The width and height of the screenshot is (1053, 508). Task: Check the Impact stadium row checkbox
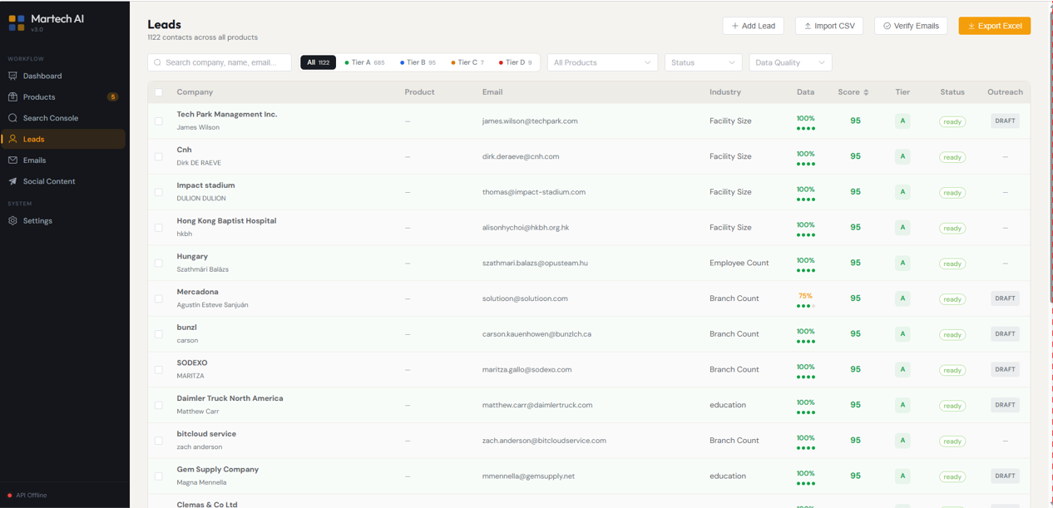point(159,192)
